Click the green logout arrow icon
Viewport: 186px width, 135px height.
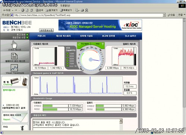pyautogui.click(x=27, y=35)
